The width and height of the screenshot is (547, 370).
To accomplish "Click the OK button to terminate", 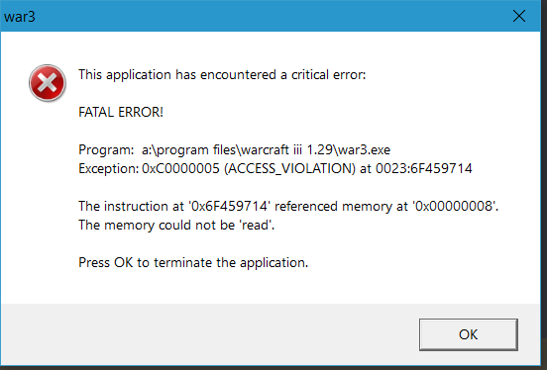I will tap(468, 334).
